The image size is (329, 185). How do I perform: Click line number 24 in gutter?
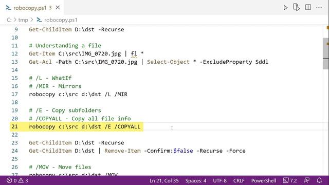point(15,151)
